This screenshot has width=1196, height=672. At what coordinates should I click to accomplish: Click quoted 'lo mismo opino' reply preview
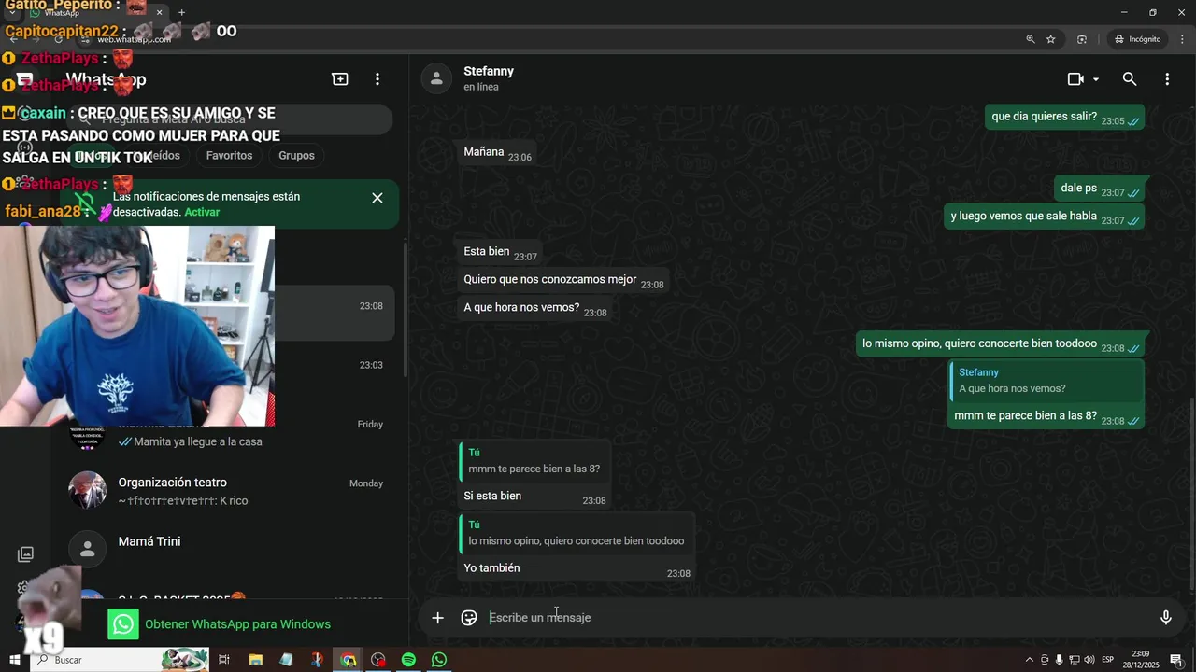(577, 533)
